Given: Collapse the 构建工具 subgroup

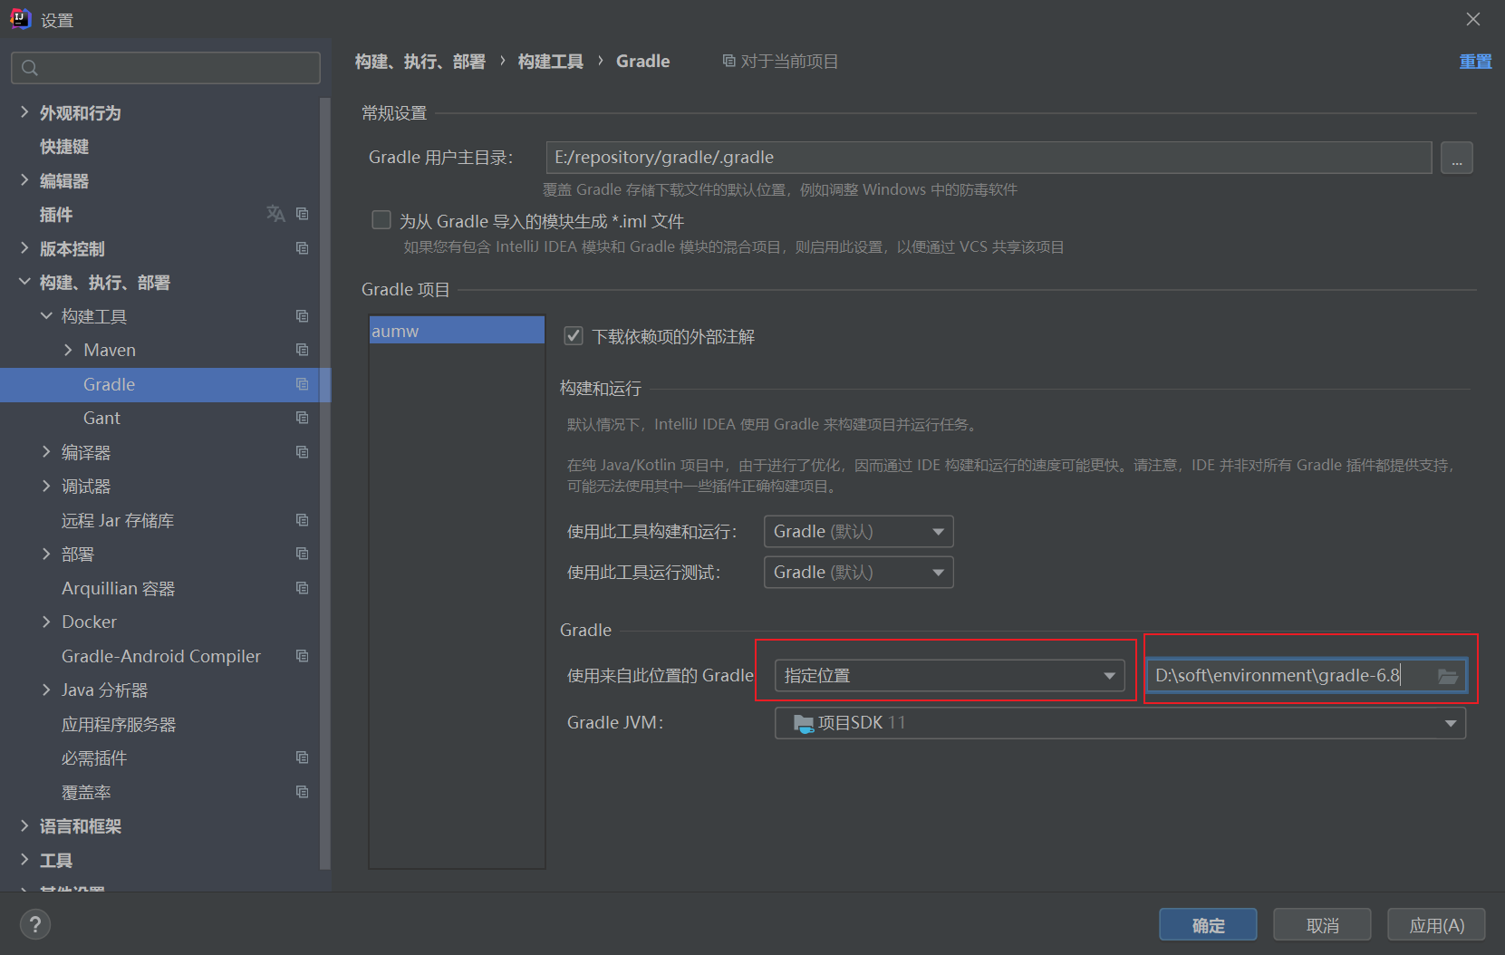Looking at the screenshot, I should pyautogui.click(x=46, y=316).
